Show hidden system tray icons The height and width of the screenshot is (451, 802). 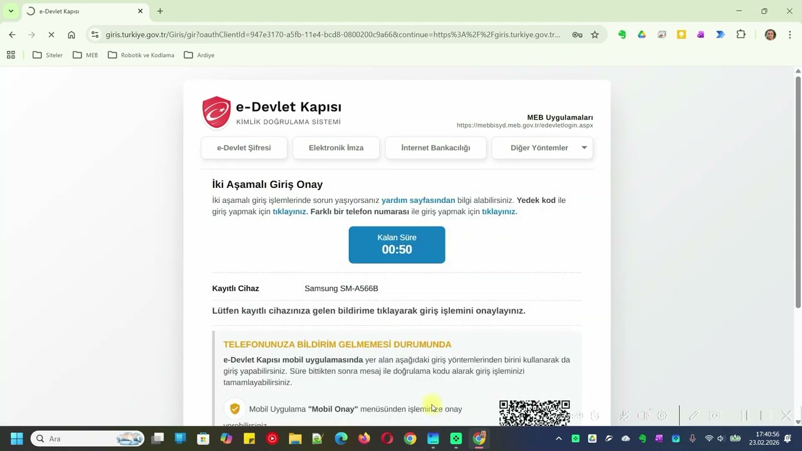click(x=559, y=438)
